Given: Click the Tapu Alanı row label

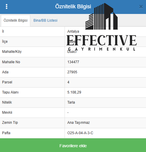Looking at the screenshot, I should tap(10, 92).
